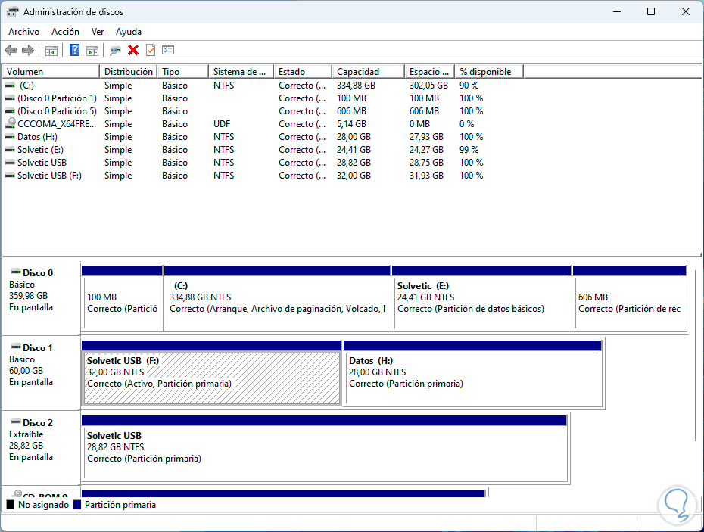Click the vertical scrollbar of the disk pane

(696, 355)
